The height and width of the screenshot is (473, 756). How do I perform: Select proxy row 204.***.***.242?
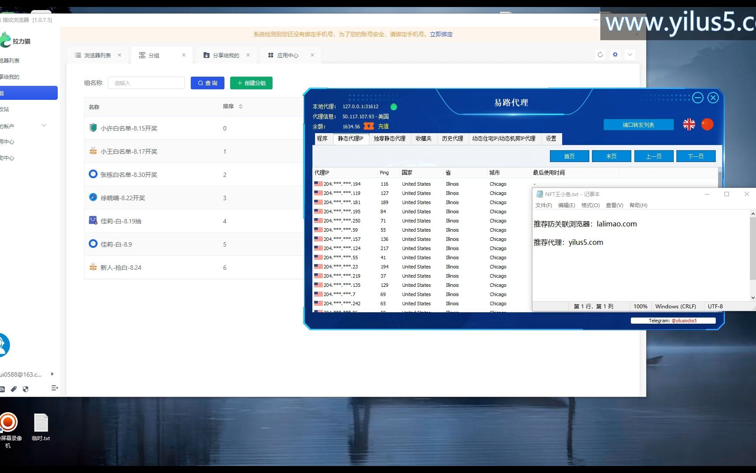pyautogui.click(x=422, y=304)
